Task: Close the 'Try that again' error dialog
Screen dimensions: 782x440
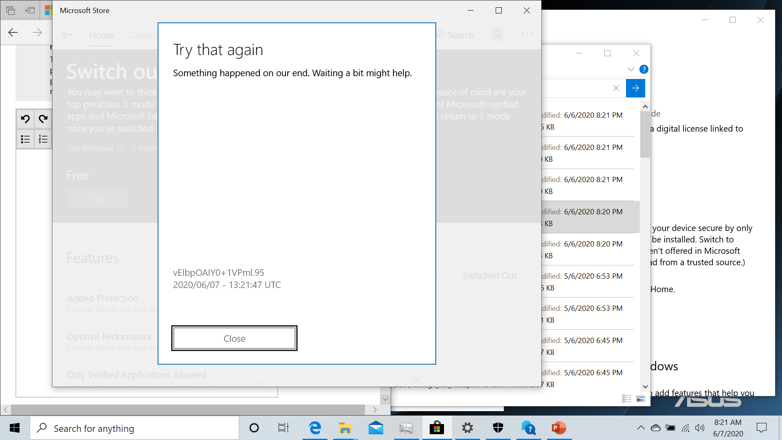Action: [234, 338]
